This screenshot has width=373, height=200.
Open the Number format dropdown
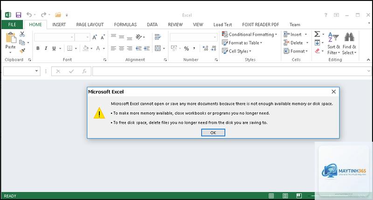[x=215, y=37]
